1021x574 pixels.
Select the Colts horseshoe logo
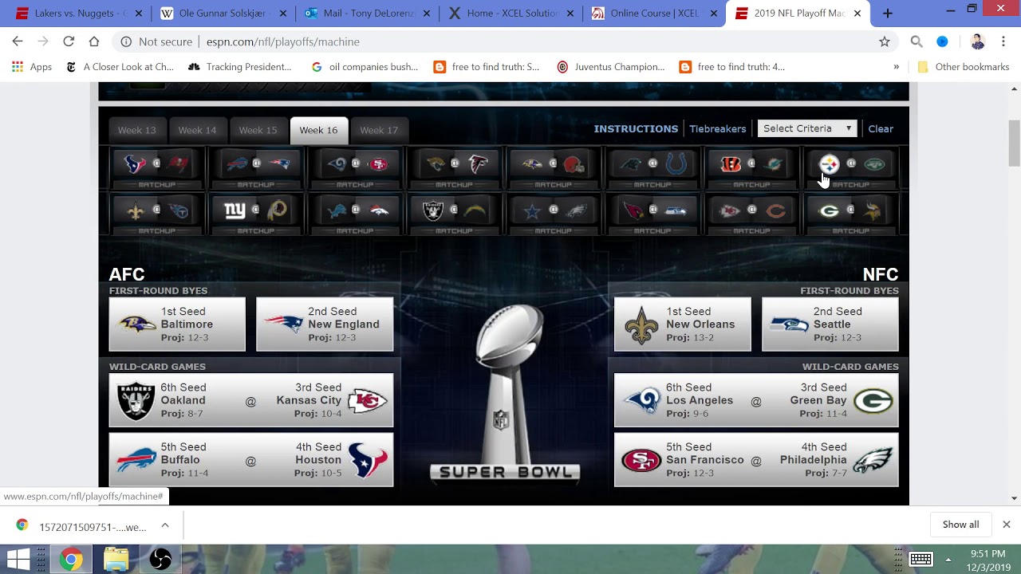(675, 164)
